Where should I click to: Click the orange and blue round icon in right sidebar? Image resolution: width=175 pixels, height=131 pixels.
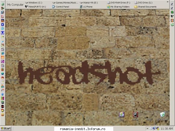point(172,20)
